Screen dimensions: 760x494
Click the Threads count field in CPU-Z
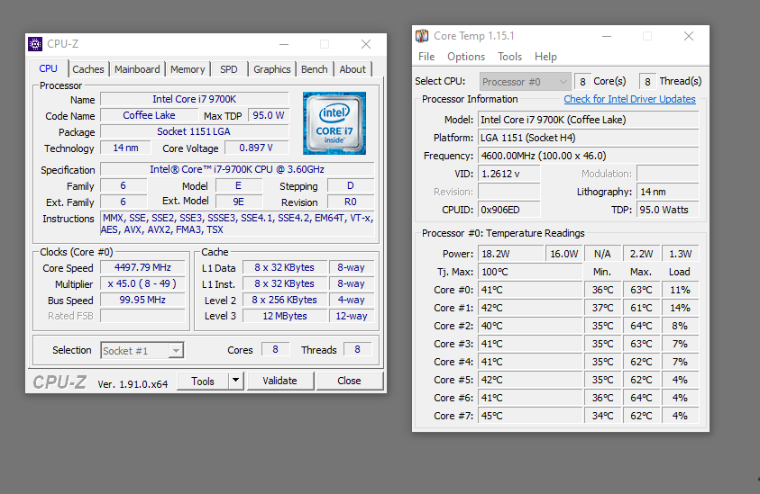click(x=357, y=349)
